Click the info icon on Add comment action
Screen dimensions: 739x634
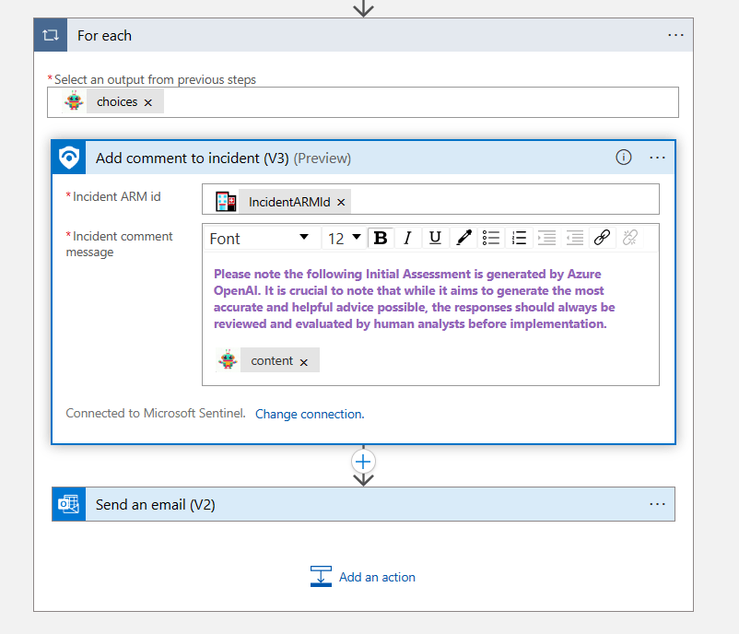[x=624, y=158]
